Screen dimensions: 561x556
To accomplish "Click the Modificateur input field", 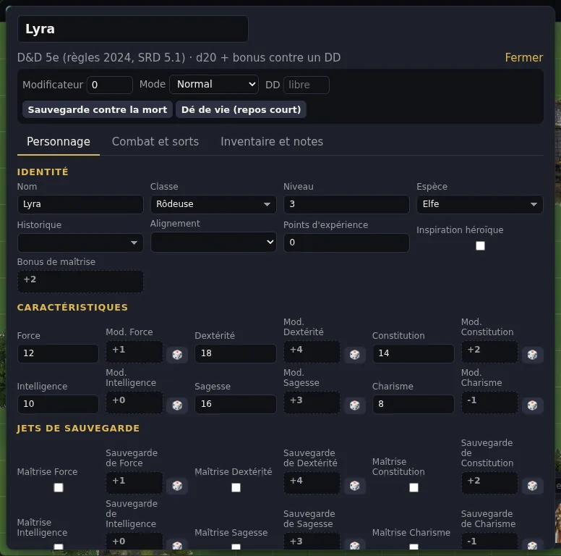I will pyautogui.click(x=110, y=85).
